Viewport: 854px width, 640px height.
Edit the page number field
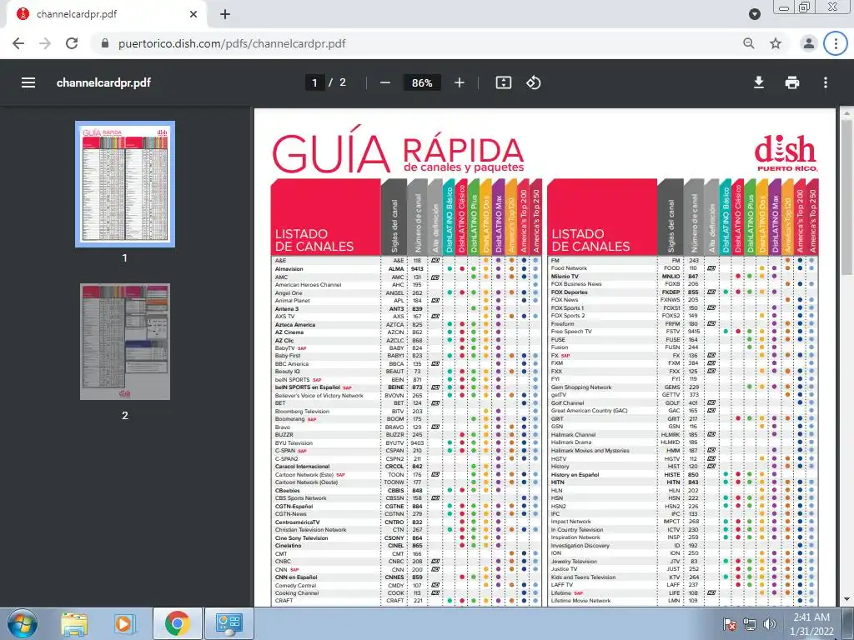pos(314,82)
